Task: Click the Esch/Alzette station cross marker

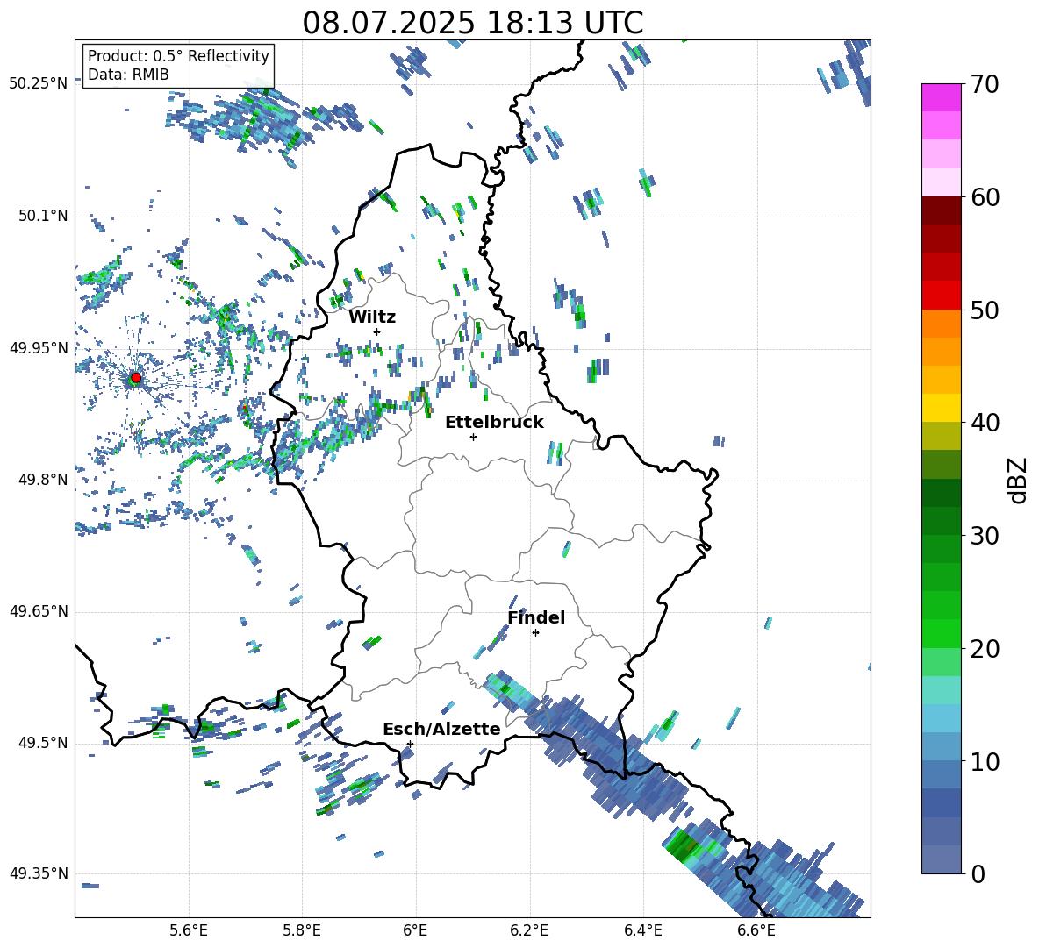Action: coord(410,744)
